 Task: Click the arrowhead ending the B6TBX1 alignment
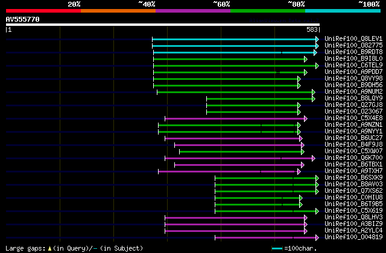pyautogui.click(x=303, y=165)
